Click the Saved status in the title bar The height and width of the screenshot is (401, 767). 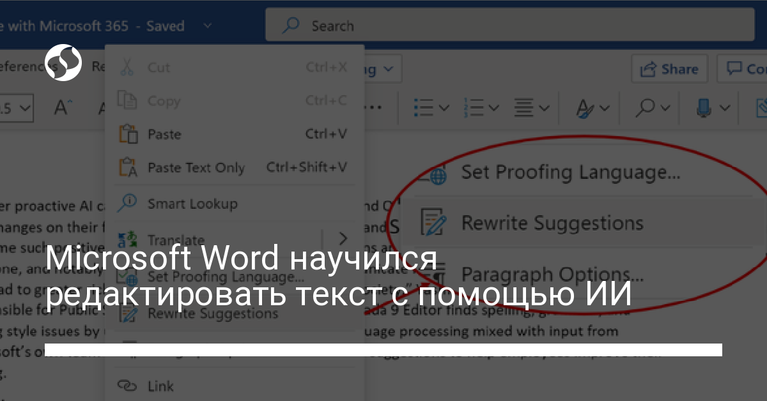pos(165,26)
